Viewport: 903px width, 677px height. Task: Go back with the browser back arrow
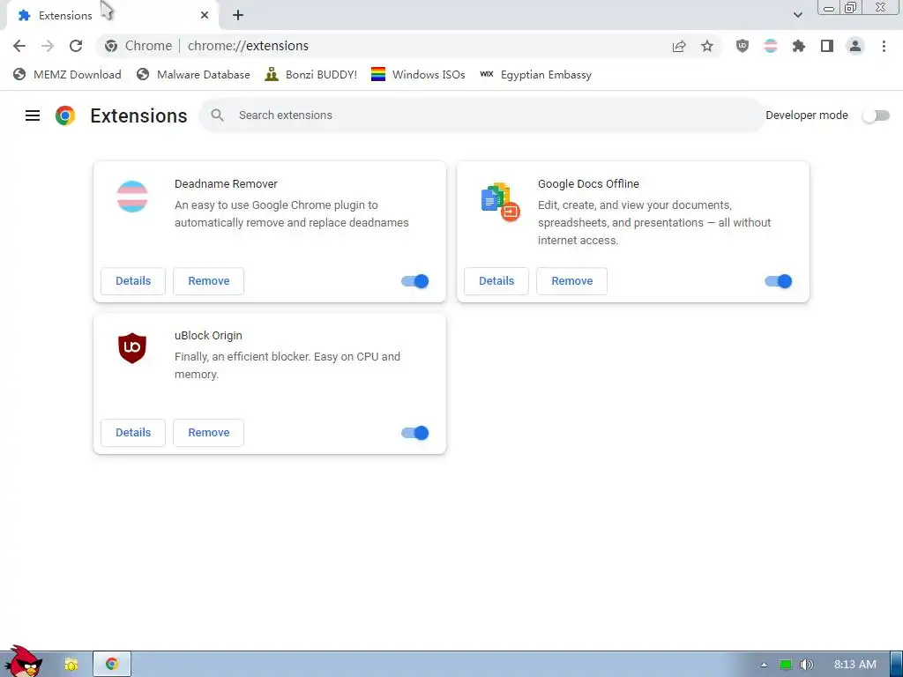click(19, 46)
